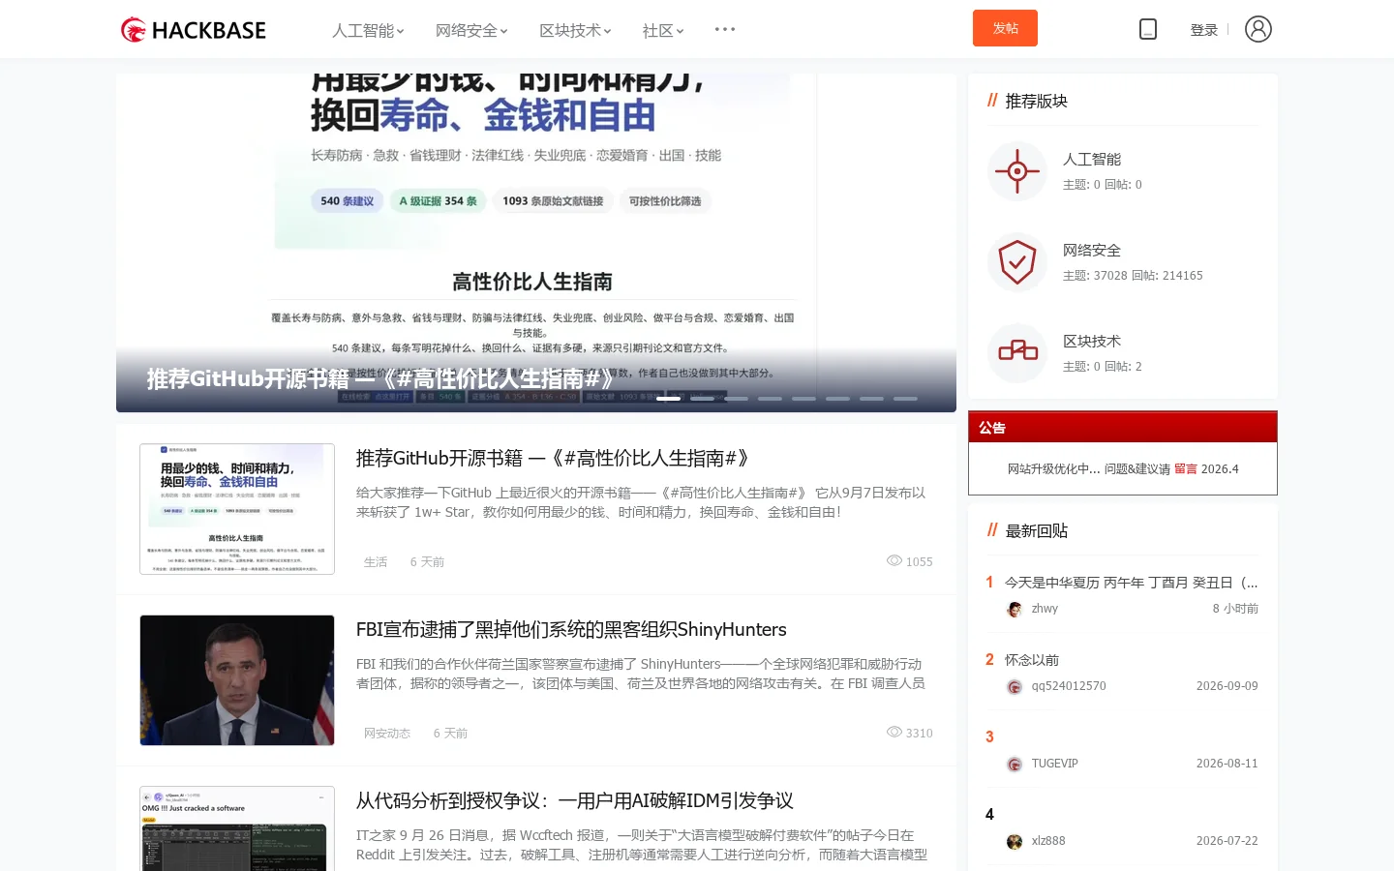This screenshot has width=1394, height=871.
Task: Open article 从代码分析到授权争议 IDM title
Action: [x=575, y=800]
